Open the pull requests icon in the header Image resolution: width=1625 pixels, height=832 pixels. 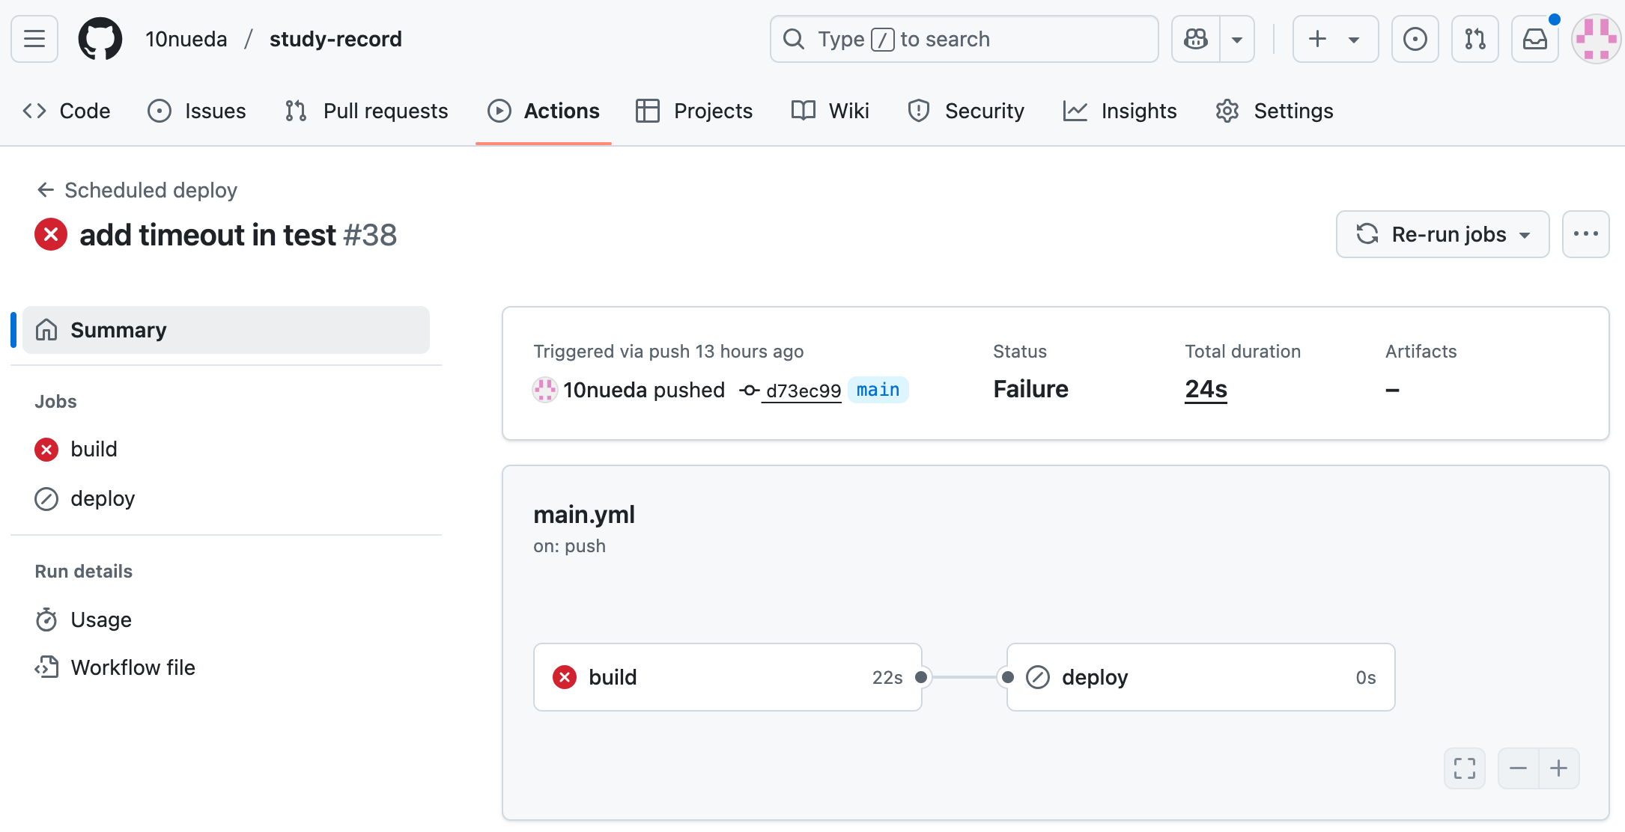tap(1474, 39)
